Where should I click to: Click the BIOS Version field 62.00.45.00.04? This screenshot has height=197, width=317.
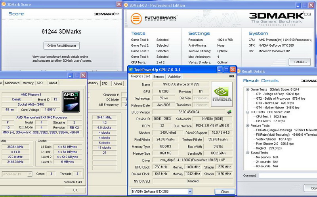pos(189,112)
